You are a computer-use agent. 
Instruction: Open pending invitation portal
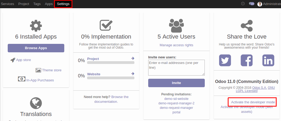click(176, 112)
